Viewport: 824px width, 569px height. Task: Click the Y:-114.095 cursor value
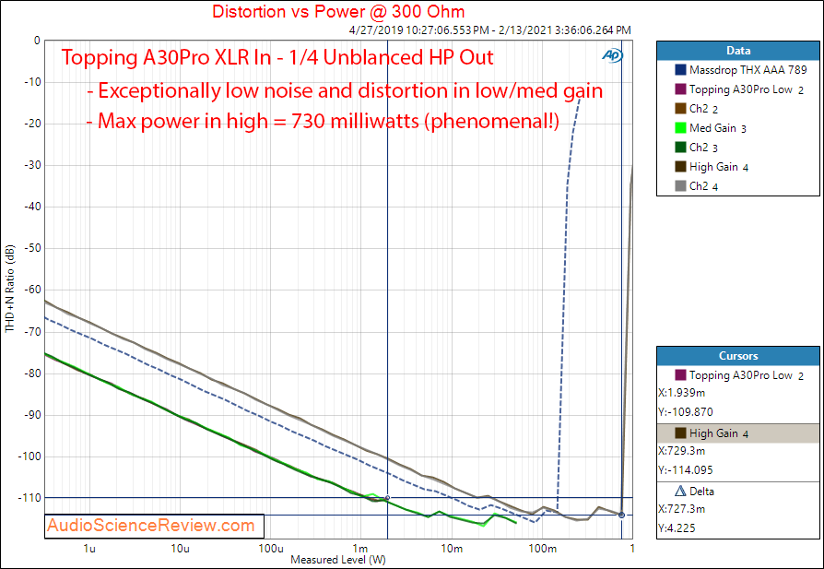685,470
